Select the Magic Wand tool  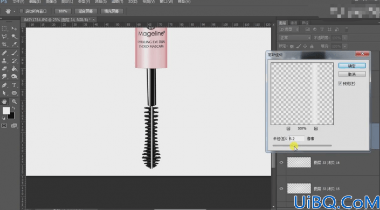pos(14,37)
